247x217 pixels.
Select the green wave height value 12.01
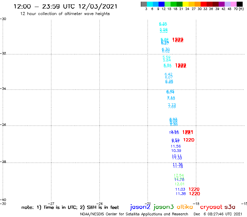(180, 184)
